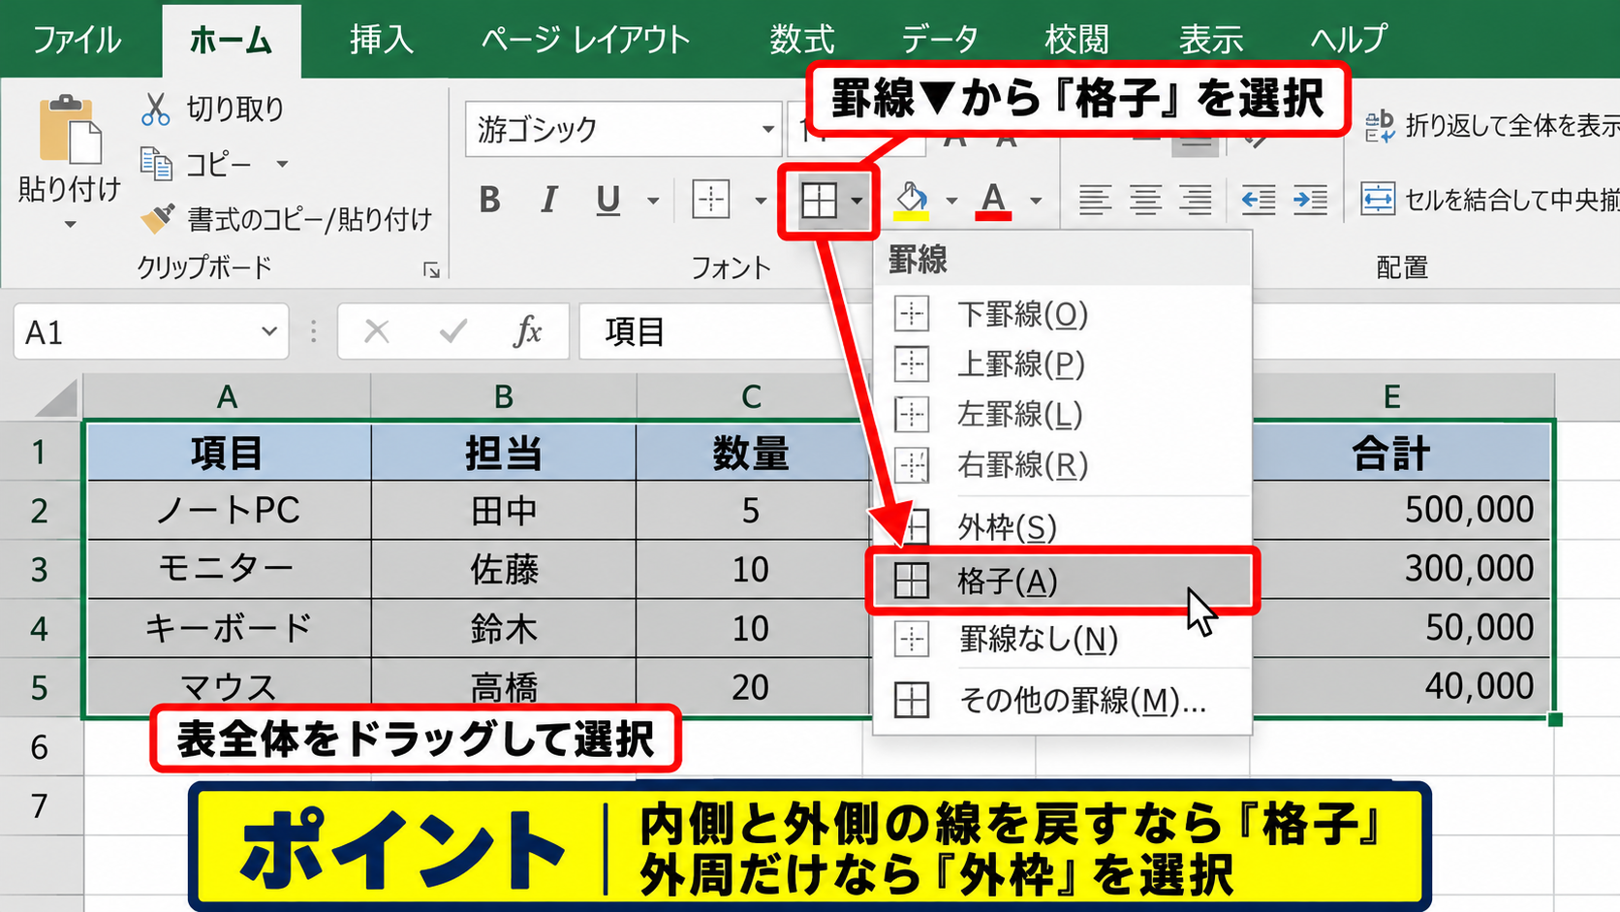Click the Cut scissors icon
The height and width of the screenshot is (912, 1620).
(155, 110)
